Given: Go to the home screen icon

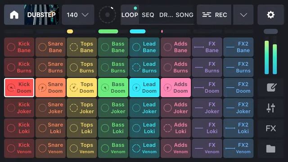Looking at the screenshot, I should [14, 15].
